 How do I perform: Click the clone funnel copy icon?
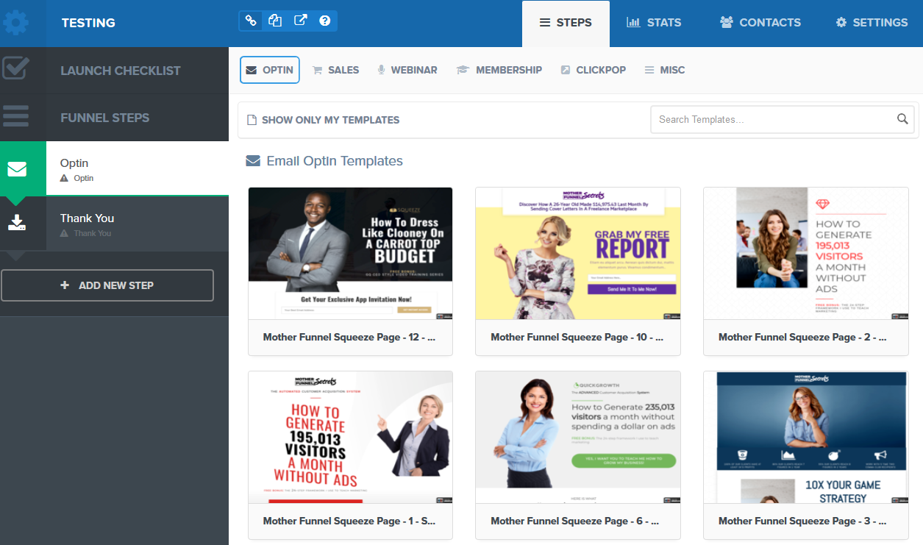pyautogui.click(x=275, y=21)
